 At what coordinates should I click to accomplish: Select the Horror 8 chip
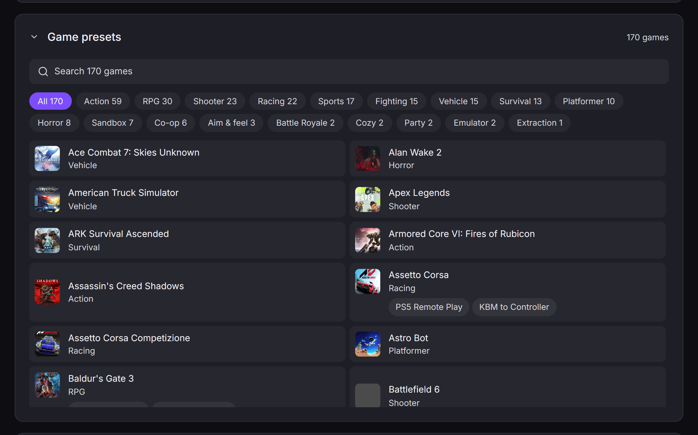pyautogui.click(x=54, y=123)
